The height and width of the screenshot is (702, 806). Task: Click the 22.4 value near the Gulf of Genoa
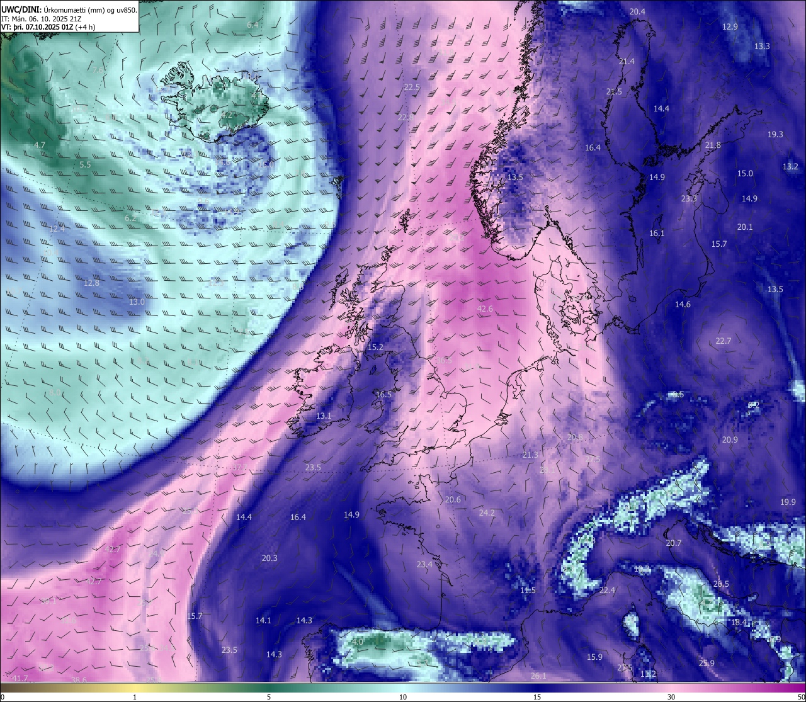(607, 590)
